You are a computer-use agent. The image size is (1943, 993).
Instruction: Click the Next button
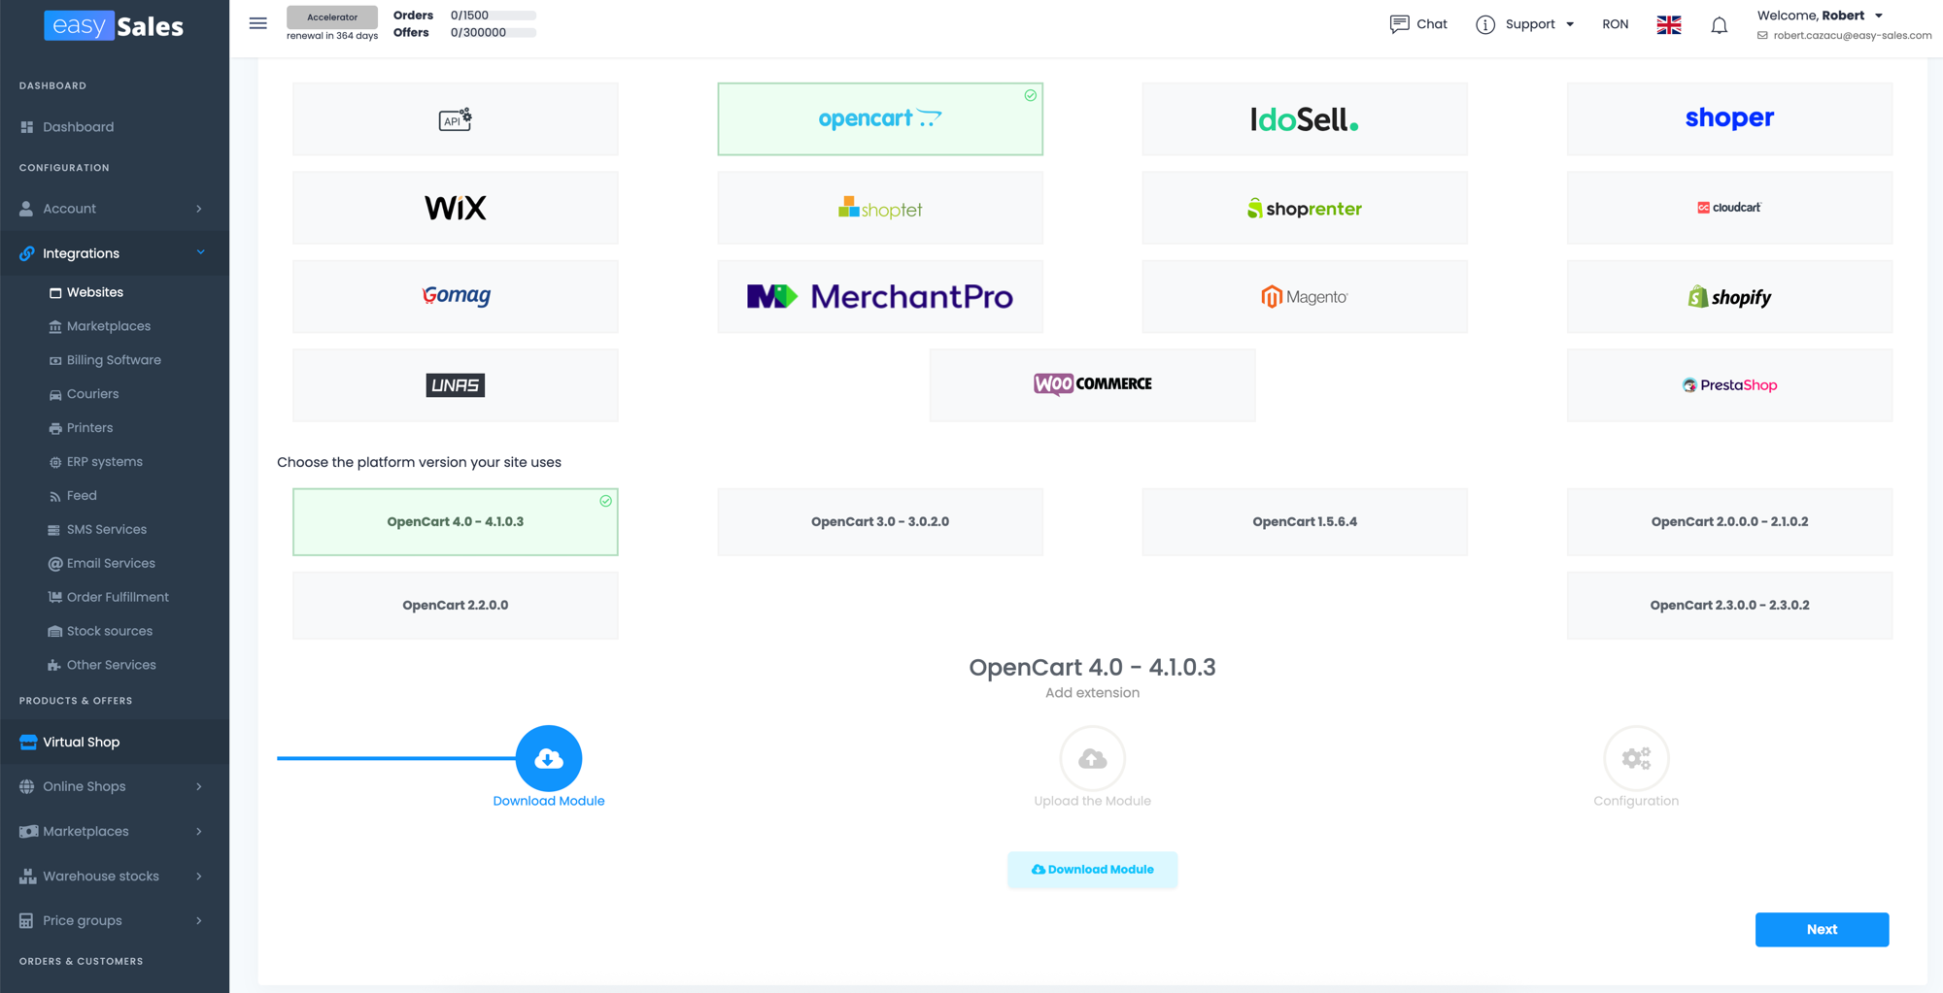(x=1822, y=929)
